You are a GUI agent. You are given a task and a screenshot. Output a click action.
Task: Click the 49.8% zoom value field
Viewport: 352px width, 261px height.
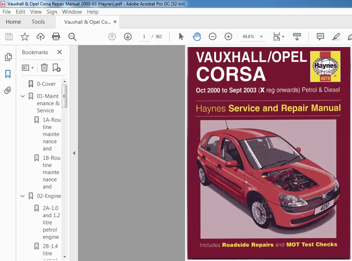coord(248,37)
